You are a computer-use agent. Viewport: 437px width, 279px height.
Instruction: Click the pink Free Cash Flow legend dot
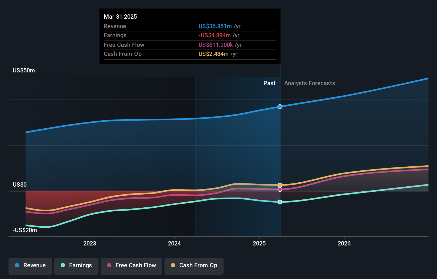coord(109,266)
